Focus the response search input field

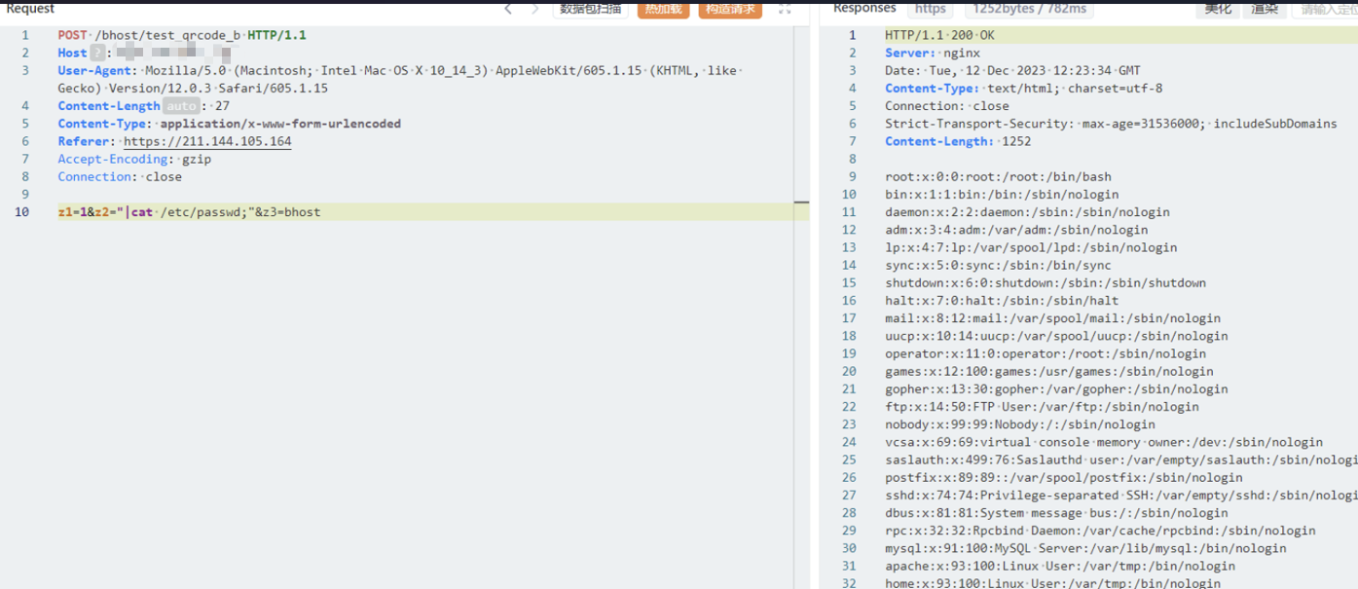(x=1325, y=9)
